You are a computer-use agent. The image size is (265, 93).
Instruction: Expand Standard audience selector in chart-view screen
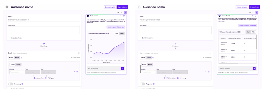click(15, 38)
